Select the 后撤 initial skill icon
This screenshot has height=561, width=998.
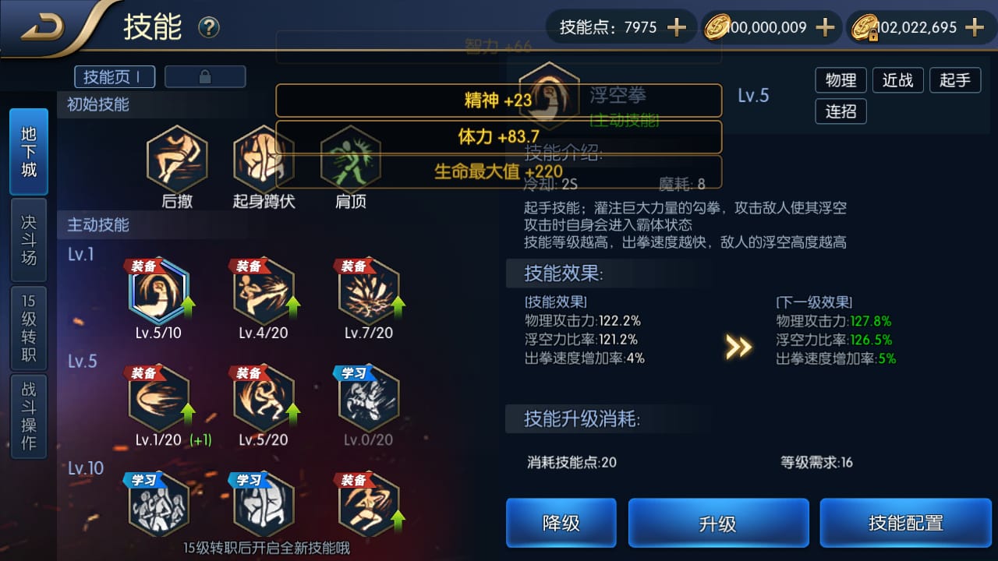tap(177, 158)
